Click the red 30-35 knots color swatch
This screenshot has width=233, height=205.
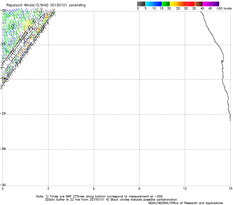tap(190, 4)
